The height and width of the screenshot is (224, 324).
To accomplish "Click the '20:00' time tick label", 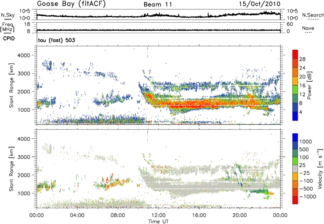I will pyautogui.click(x=240, y=216).
